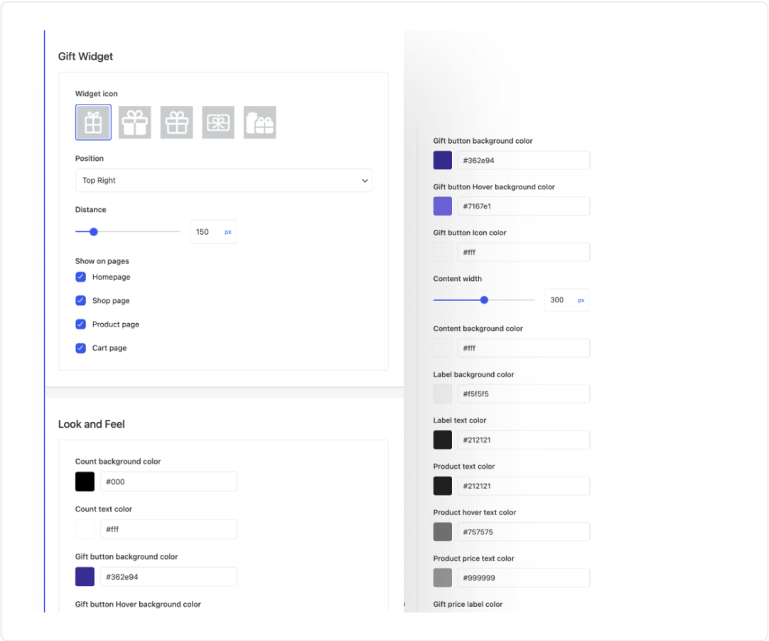Click the #999999 hex input field

tap(524, 578)
